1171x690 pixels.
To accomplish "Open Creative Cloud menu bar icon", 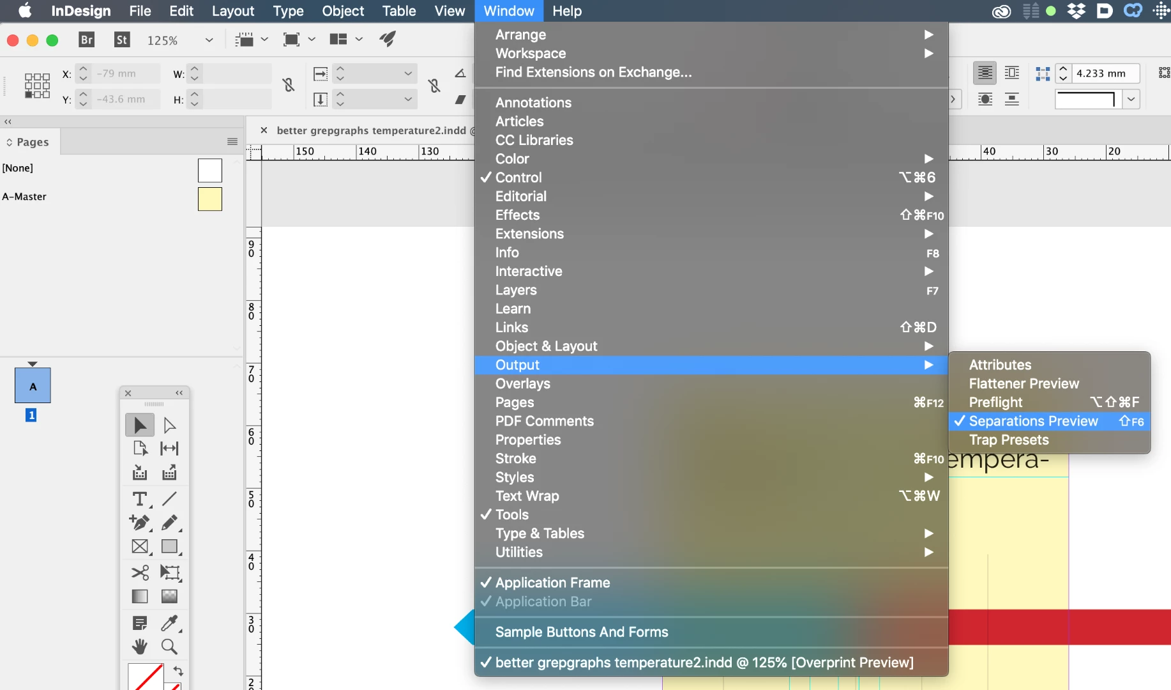I will pos(1001,11).
